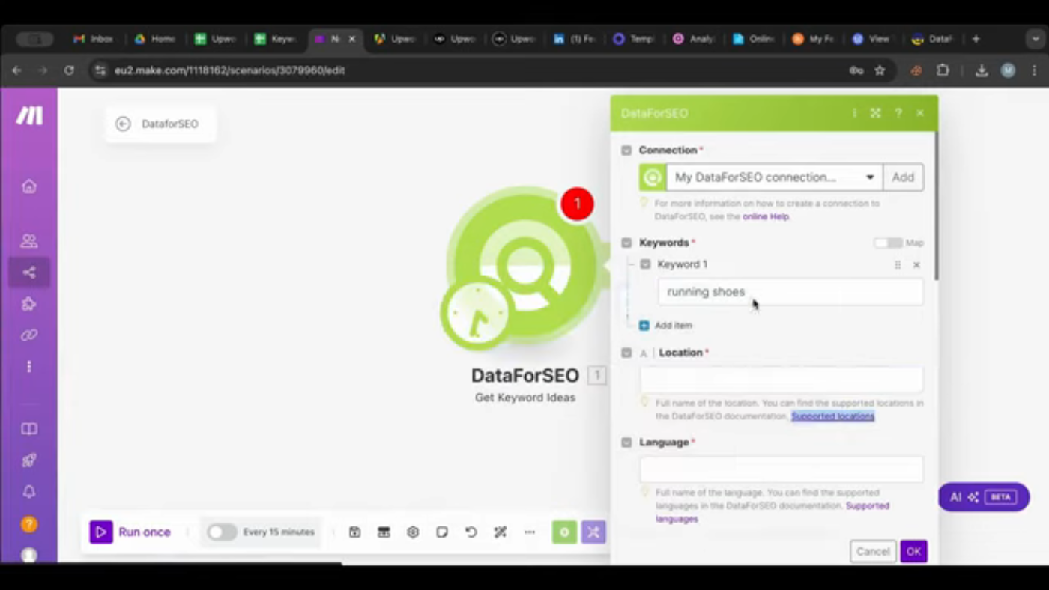The image size is (1049, 590).
Task: Toggle the checkbox beside Keyword 1
Action: pos(645,264)
